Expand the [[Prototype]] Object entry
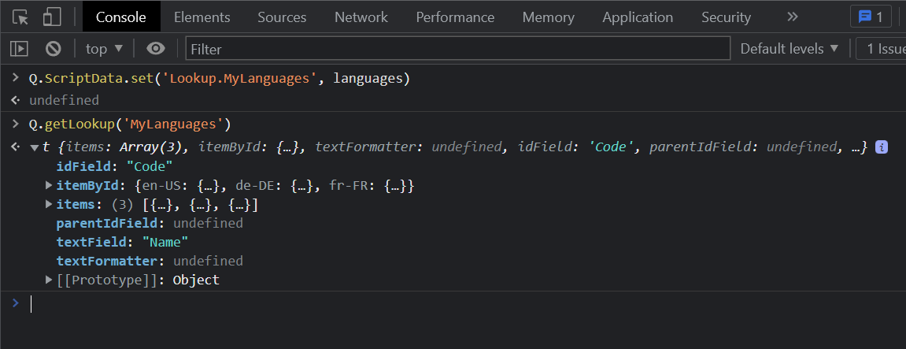This screenshot has width=906, height=349. click(x=50, y=280)
